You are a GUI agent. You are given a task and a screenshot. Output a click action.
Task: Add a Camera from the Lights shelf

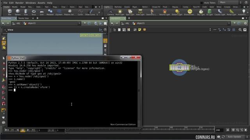point(111,12)
